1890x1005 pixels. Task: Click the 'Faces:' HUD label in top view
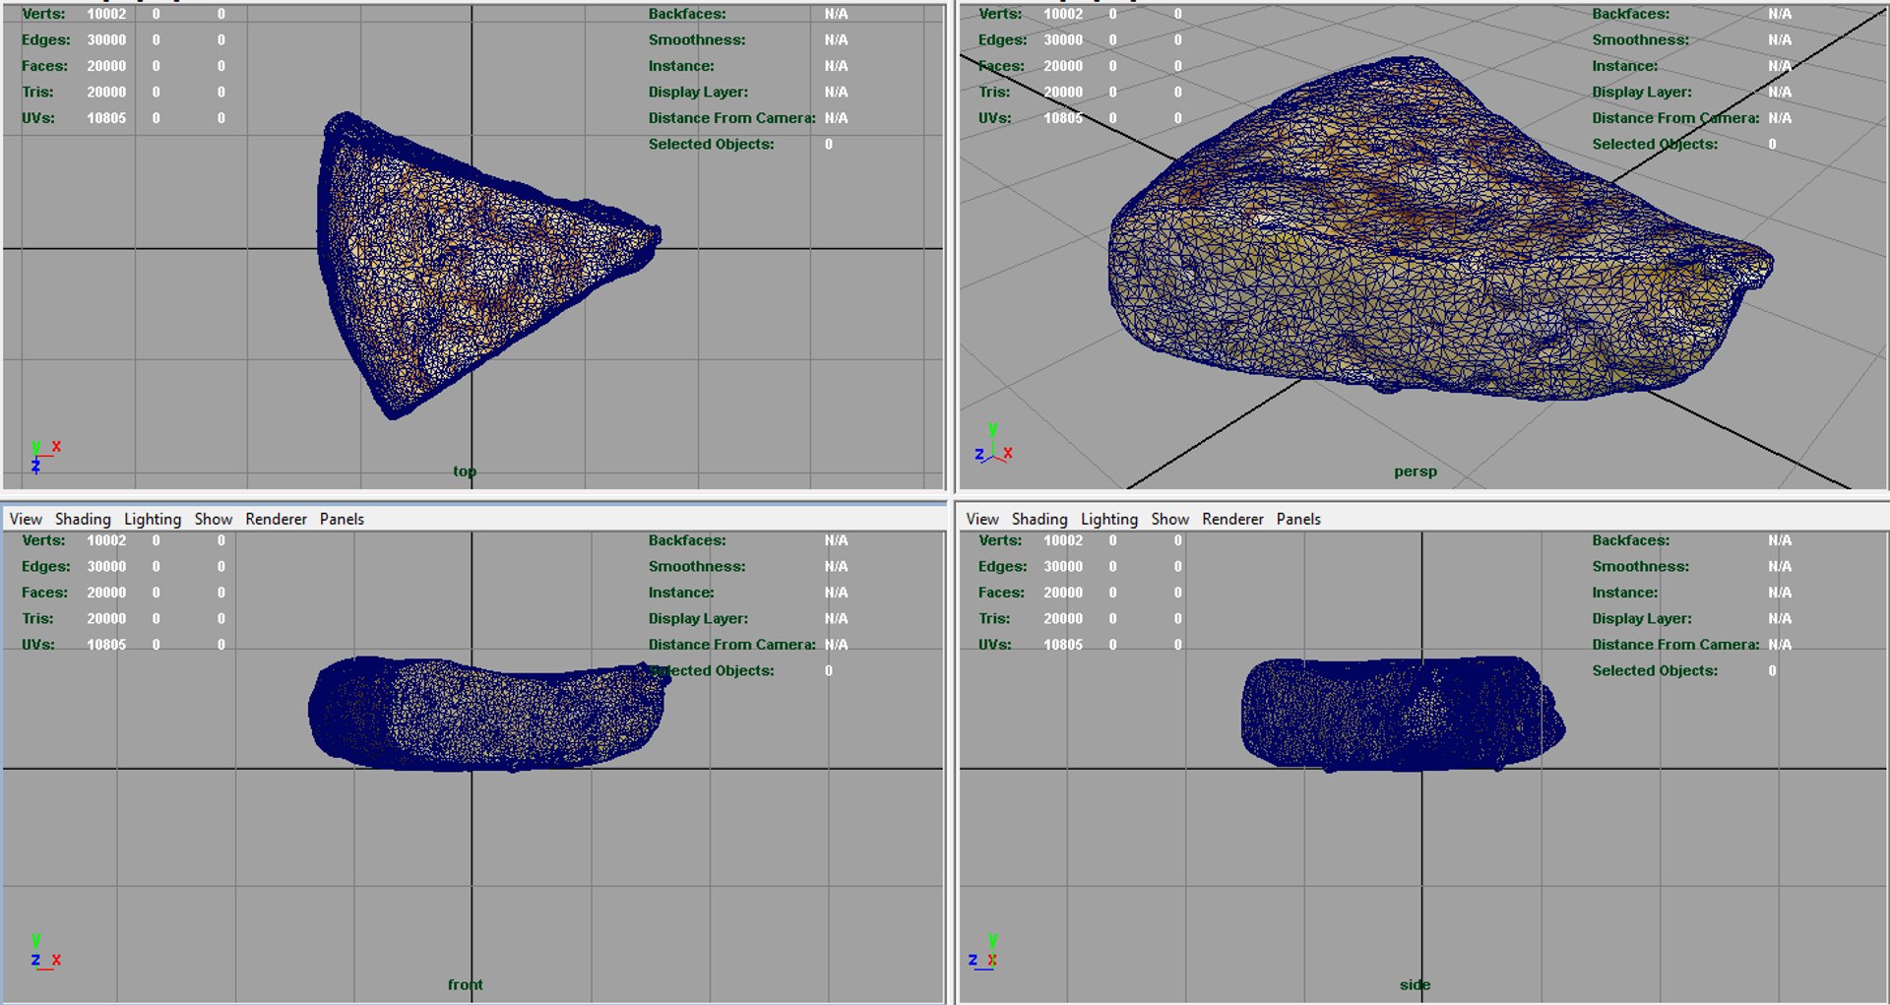click(44, 66)
